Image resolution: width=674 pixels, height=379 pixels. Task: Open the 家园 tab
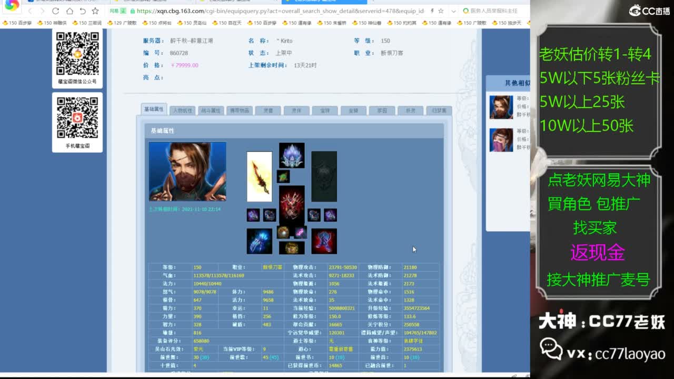click(x=382, y=111)
